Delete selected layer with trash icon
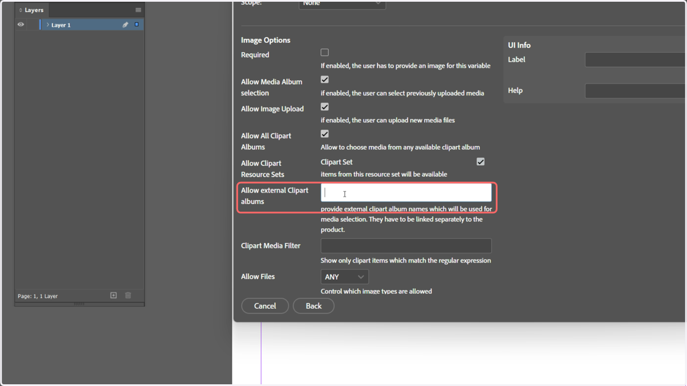Screen dimensions: 687x386 [128, 296]
